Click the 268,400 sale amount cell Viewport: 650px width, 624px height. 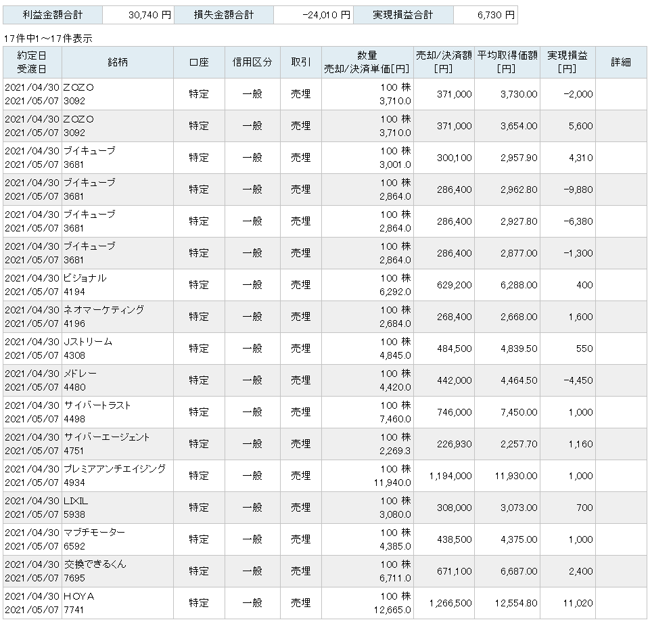coord(444,317)
